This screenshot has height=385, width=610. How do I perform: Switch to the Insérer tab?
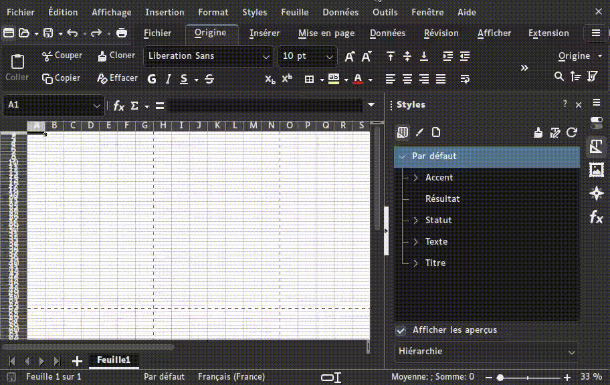pyautogui.click(x=265, y=33)
